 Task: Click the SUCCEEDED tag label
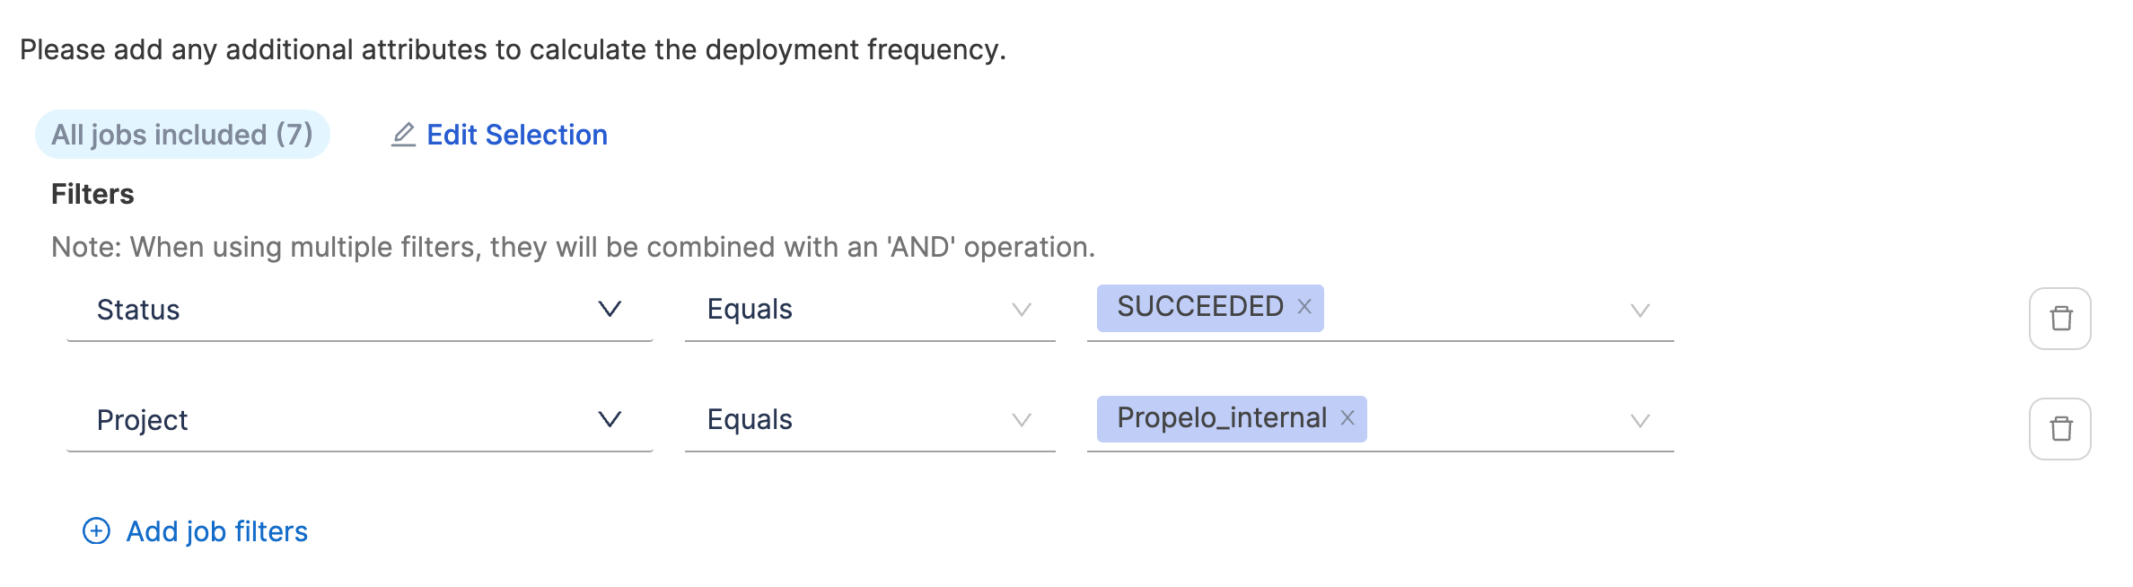pos(1199,307)
